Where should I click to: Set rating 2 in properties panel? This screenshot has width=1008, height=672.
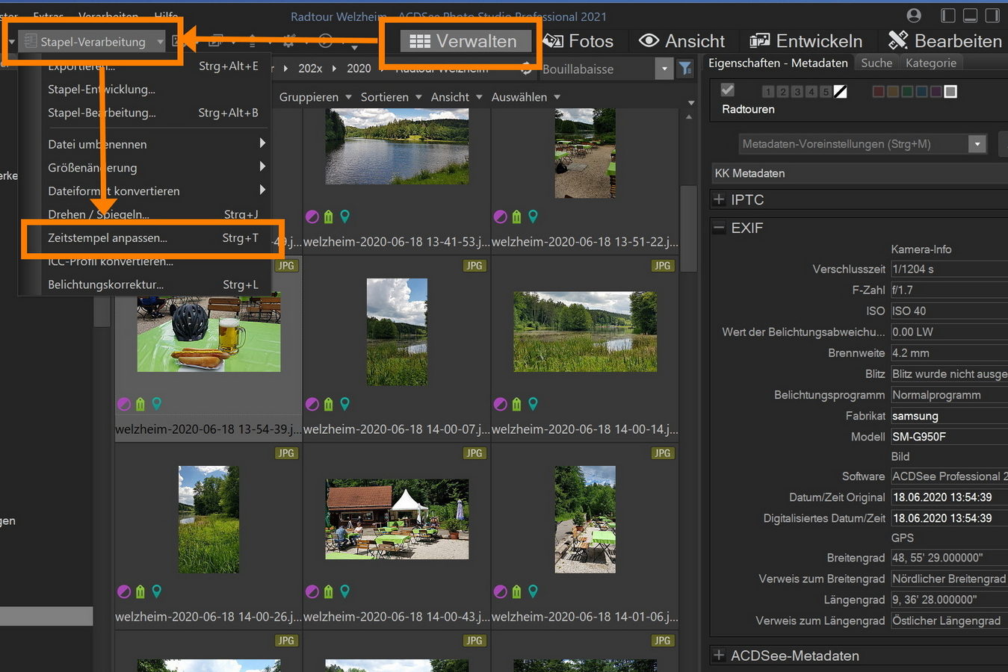(782, 92)
